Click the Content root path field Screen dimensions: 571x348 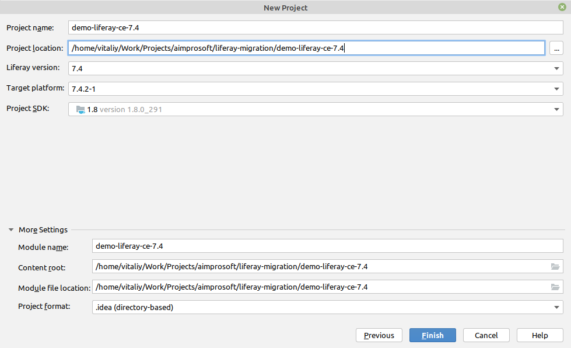coord(320,266)
